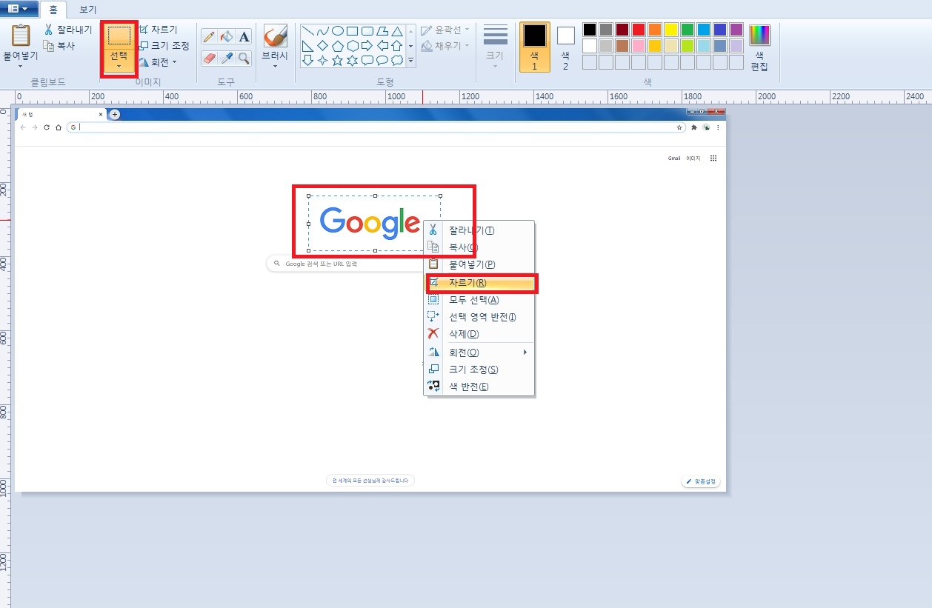Screen dimensions: 932x608
Task: Click the ribbon Paste (붙여넣기) clipboard icon
Action: [20, 36]
